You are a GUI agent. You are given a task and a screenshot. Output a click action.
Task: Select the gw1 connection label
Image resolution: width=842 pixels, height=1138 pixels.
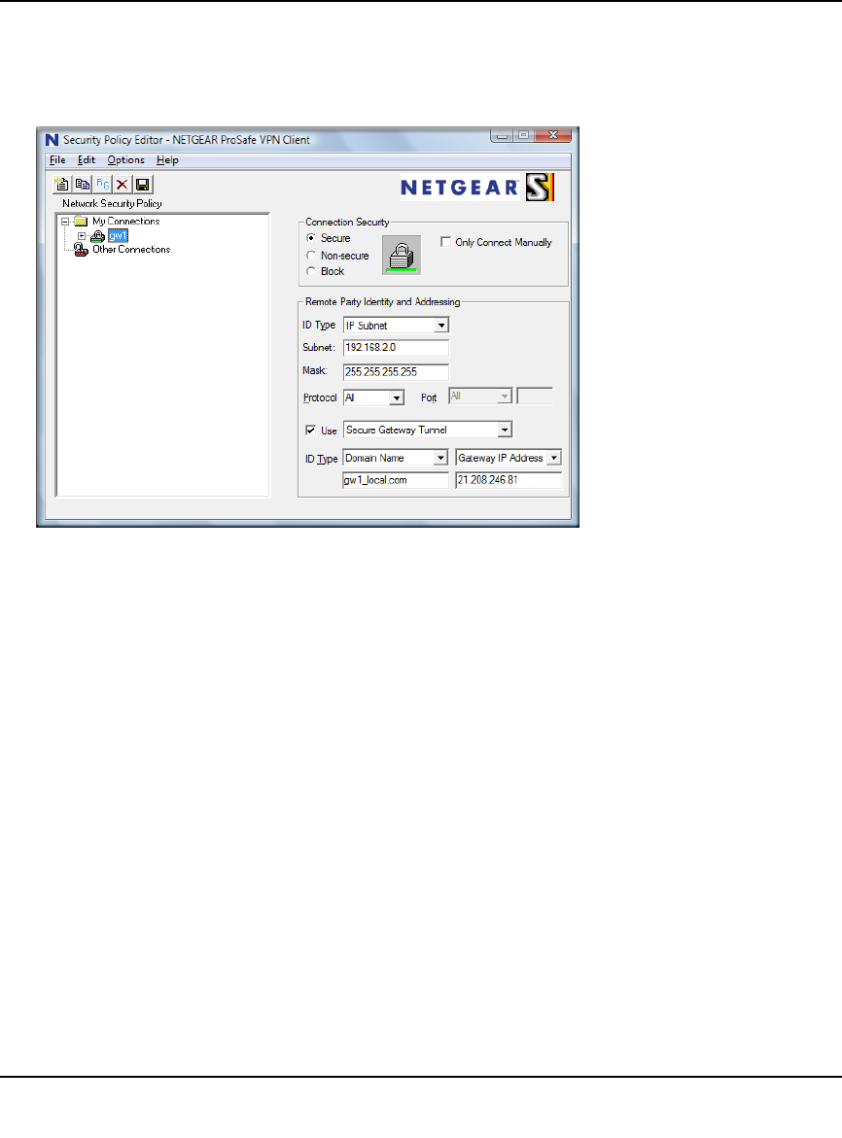(x=118, y=236)
